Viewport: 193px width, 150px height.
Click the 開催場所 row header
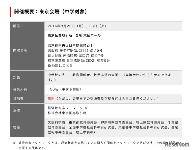click(27, 50)
